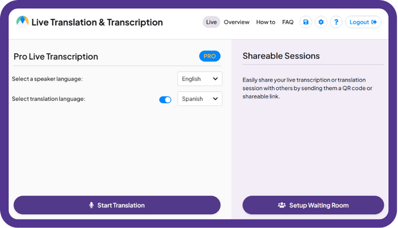Viewport: 398px width, 228px height.
Task: Click the logout arrow icon
Action: (x=374, y=22)
